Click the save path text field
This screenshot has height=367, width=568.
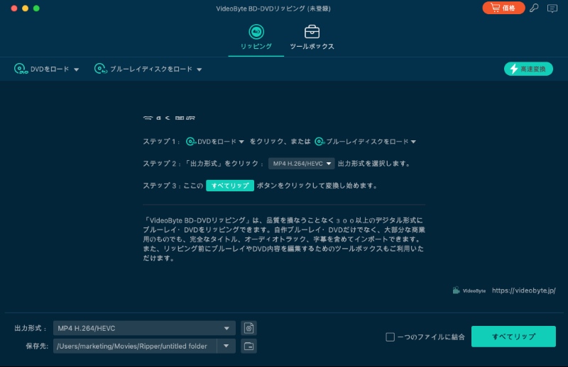(134, 346)
